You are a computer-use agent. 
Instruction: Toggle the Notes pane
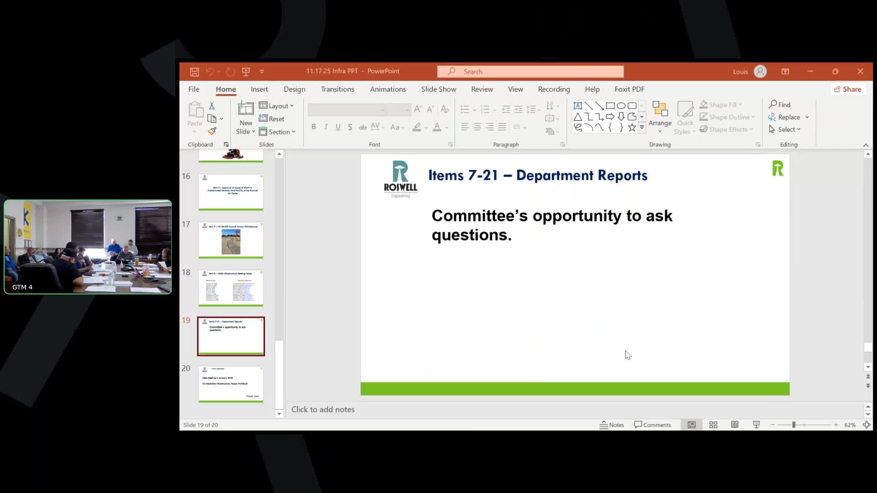coord(612,425)
